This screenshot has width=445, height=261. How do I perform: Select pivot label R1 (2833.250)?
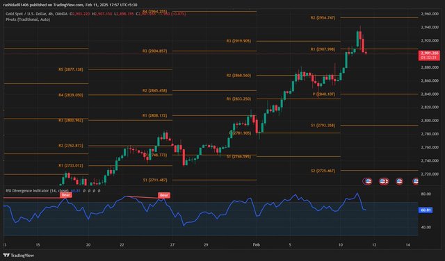(238, 99)
